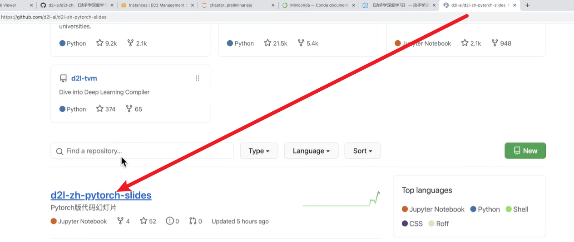Click 'Dive into Deep Learning Compiler' description
The height and width of the screenshot is (242, 574).
click(x=104, y=92)
